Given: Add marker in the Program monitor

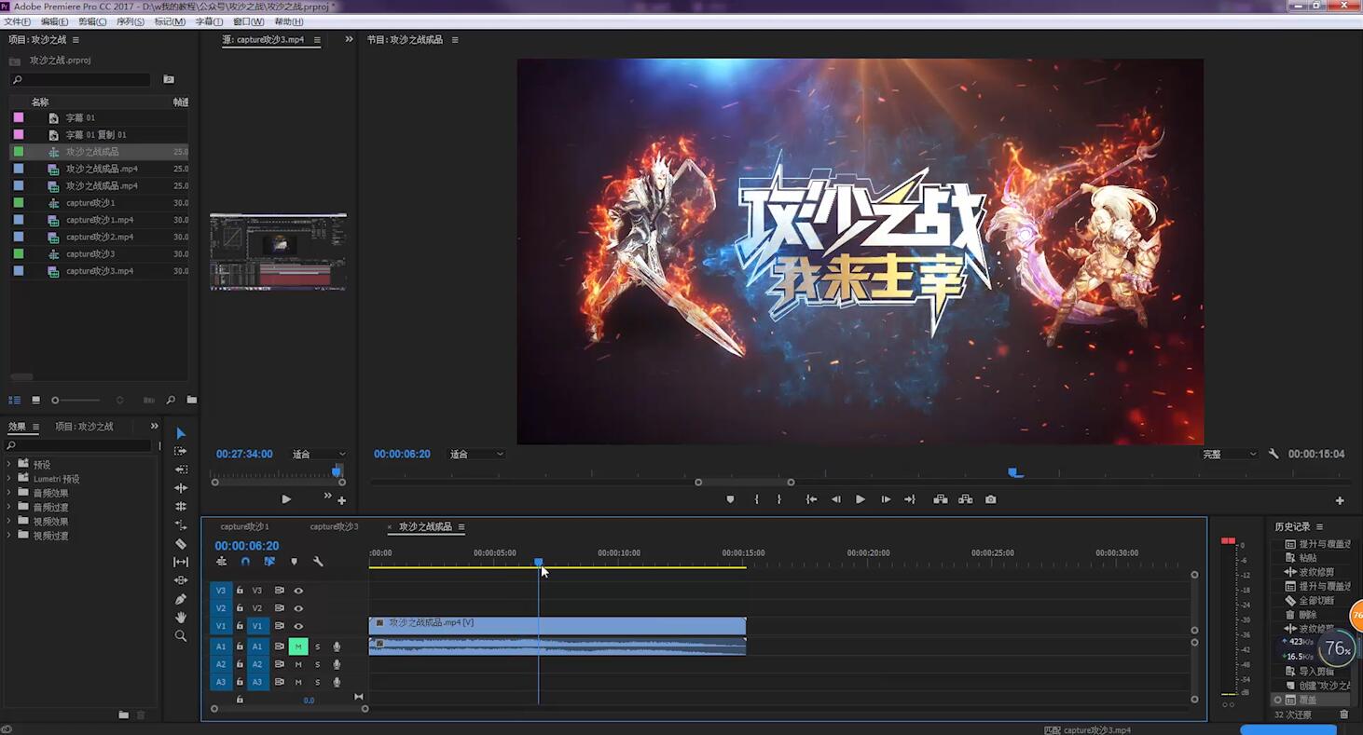Looking at the screenshot, I should [x=730, y=499].
